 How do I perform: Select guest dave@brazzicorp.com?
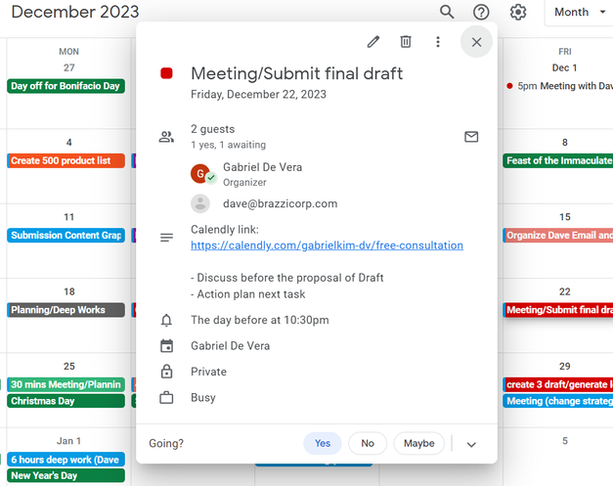[280, 203]
